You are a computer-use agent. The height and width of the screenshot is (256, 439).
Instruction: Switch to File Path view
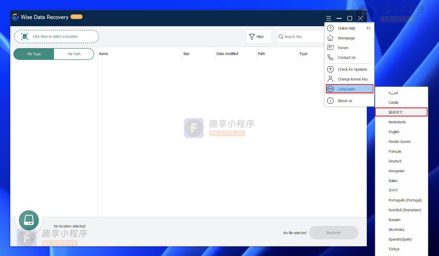(x=74, y=54)
